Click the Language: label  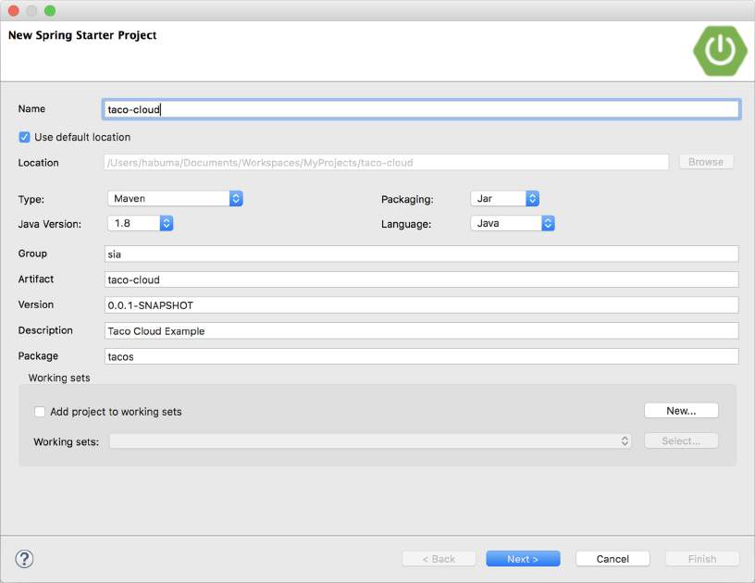point(406,224)
